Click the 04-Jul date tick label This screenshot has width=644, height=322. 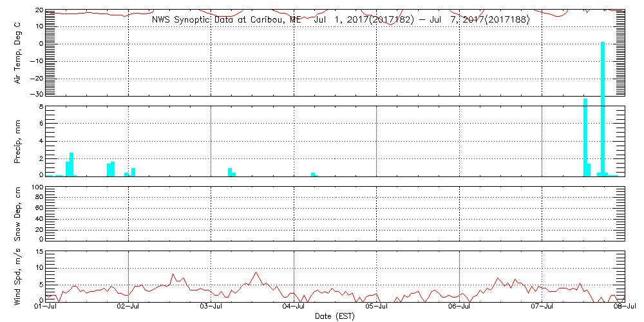tap(294, 308)
